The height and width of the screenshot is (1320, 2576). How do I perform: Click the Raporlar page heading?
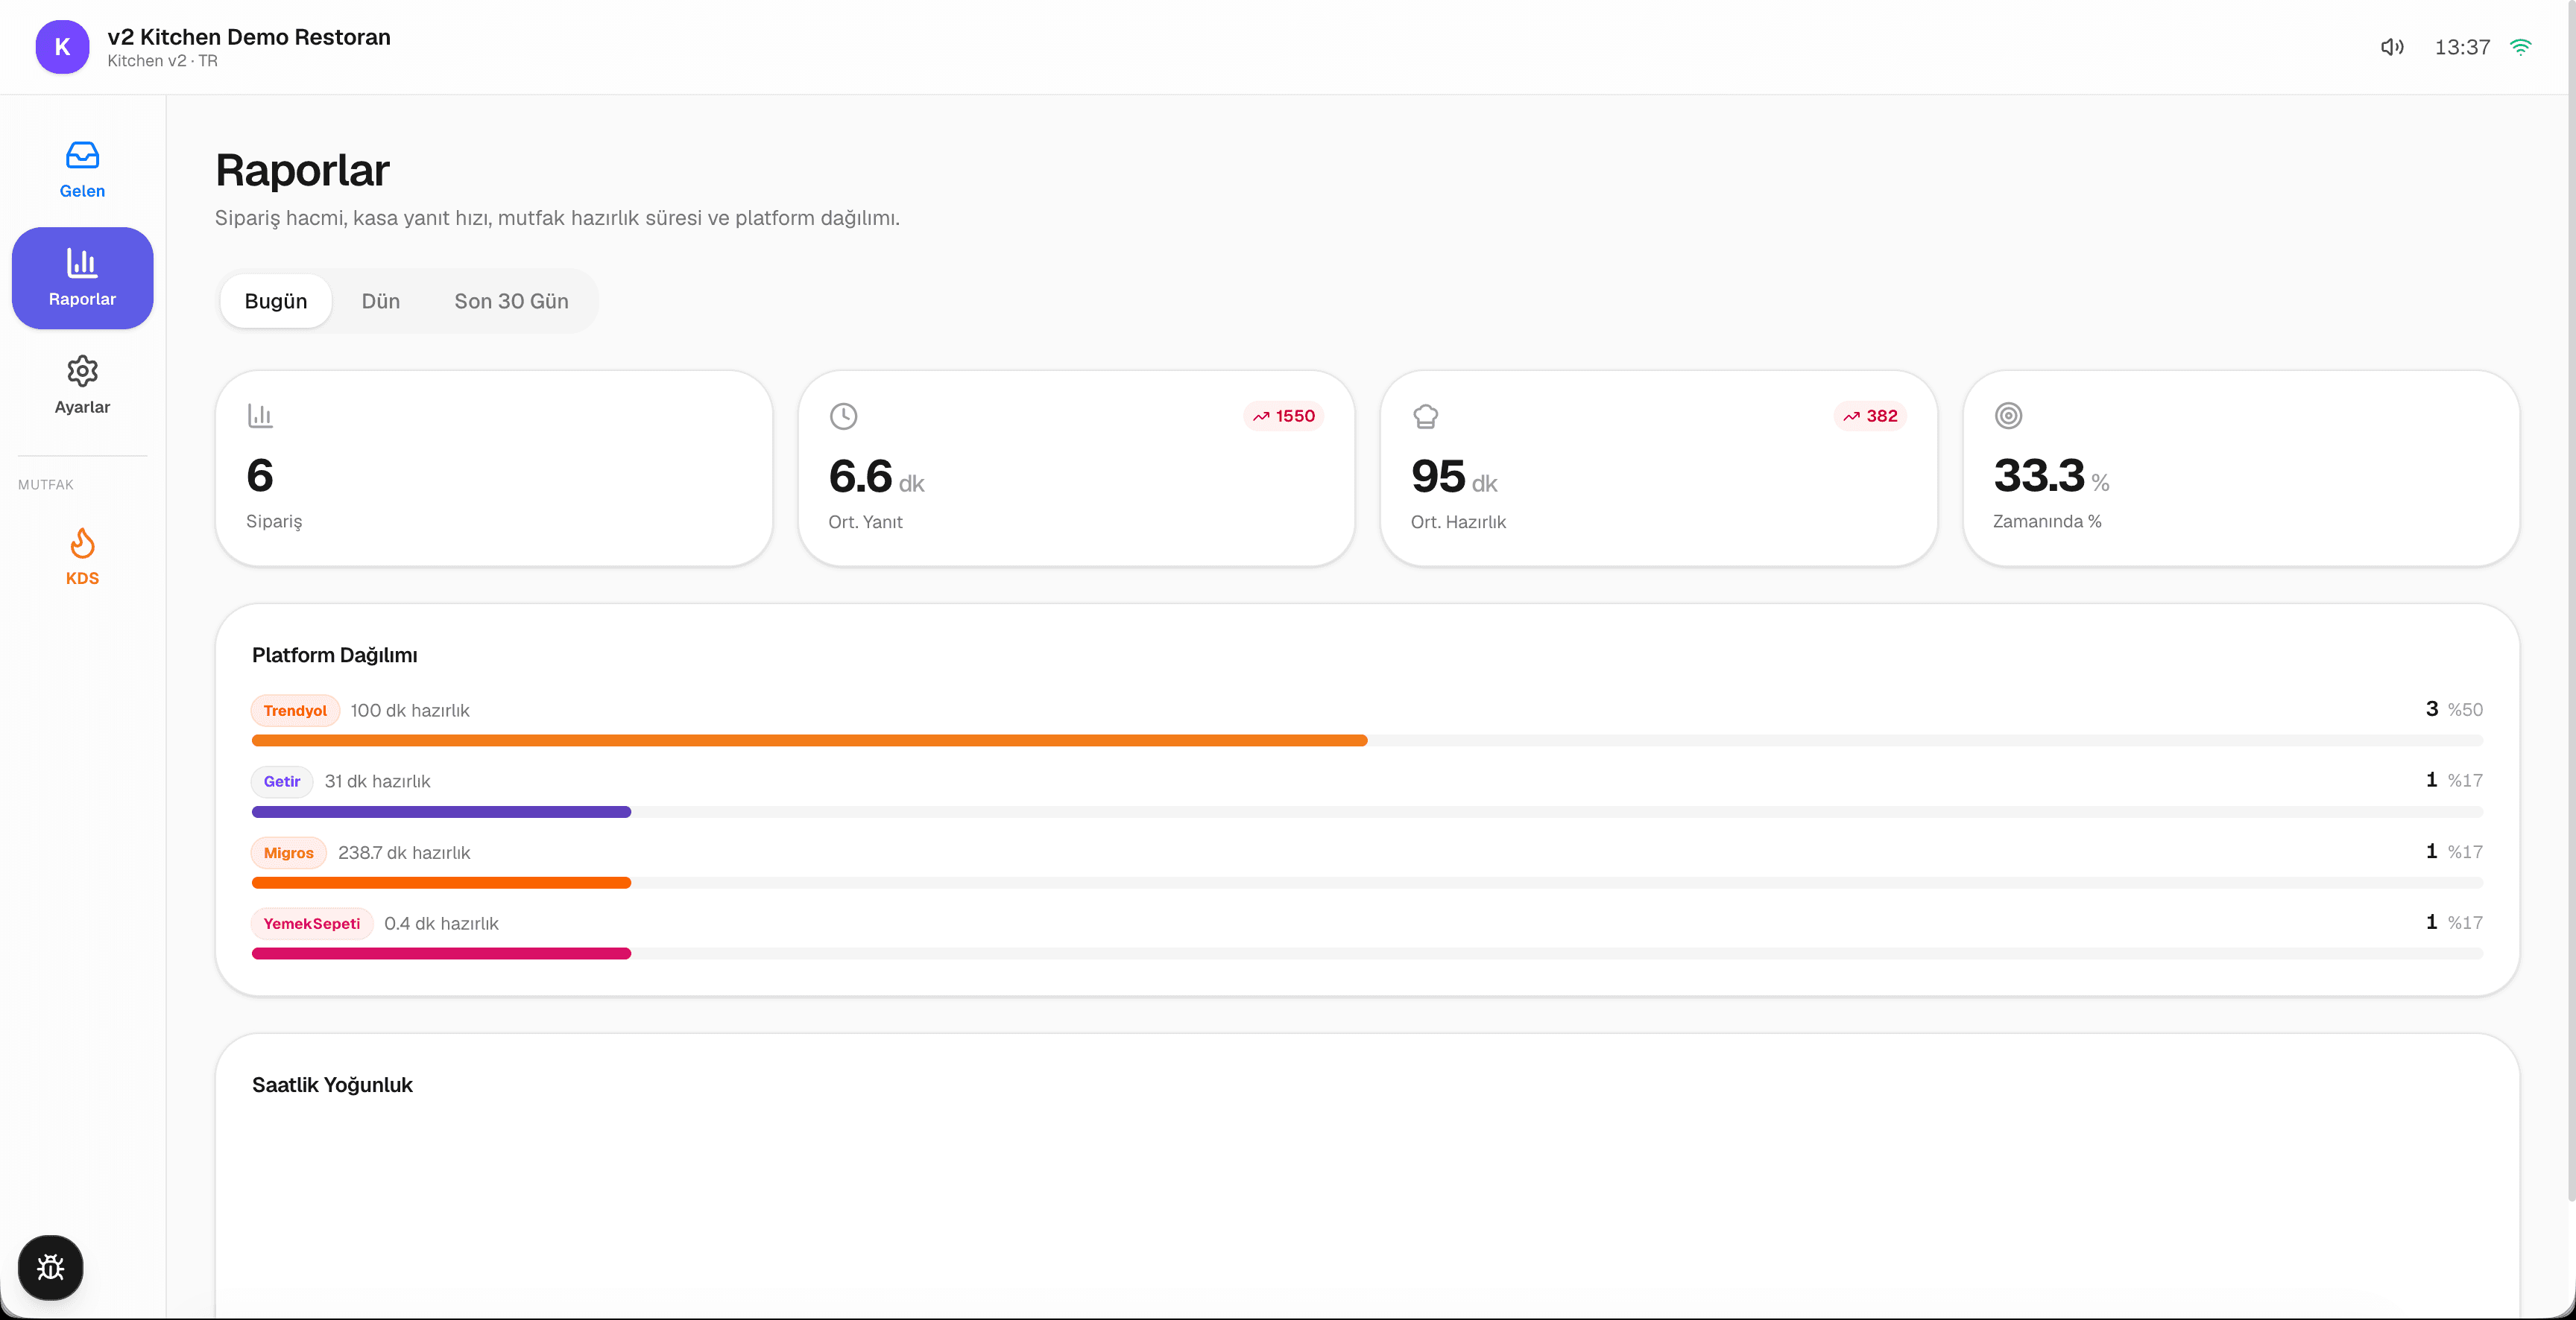302,170
